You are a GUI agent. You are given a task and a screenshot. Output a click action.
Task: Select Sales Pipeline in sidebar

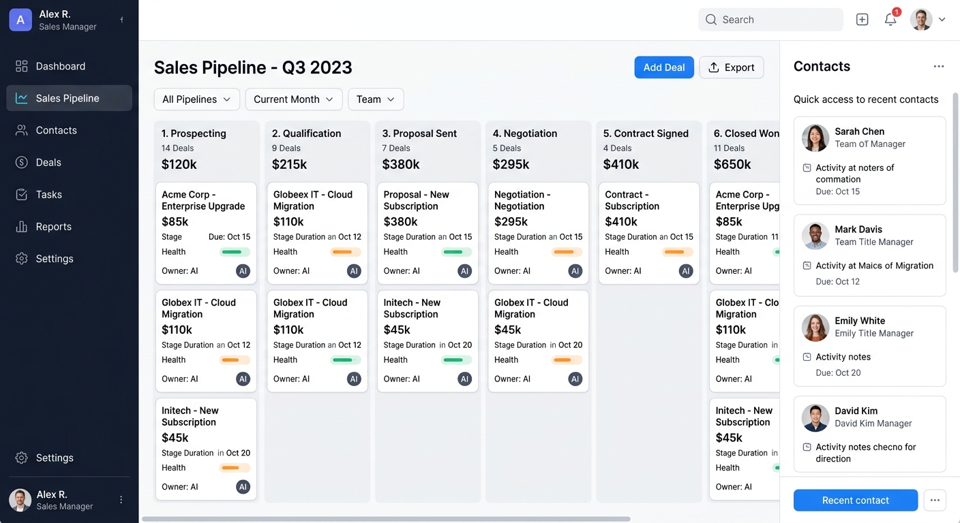tap(69, 98)
